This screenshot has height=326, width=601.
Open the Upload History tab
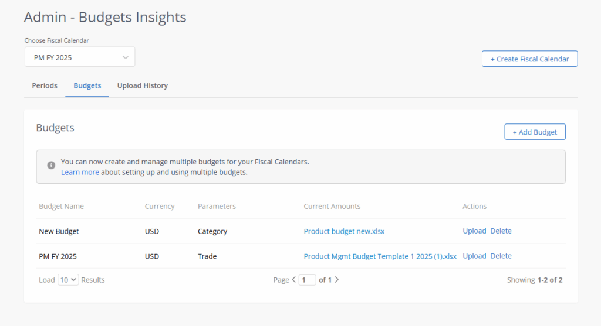pos(143,85)
